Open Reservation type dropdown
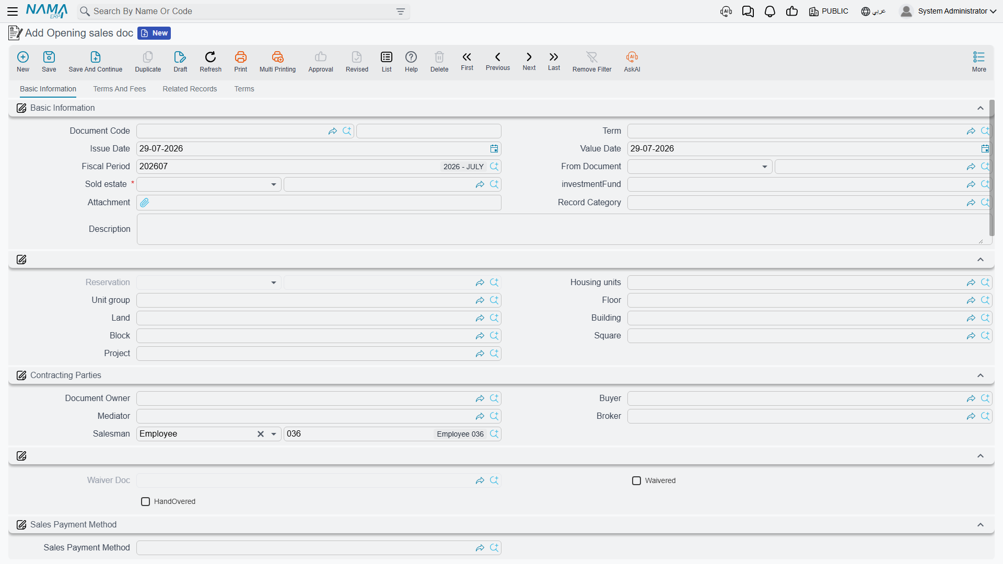 click(x=274, y=283)
